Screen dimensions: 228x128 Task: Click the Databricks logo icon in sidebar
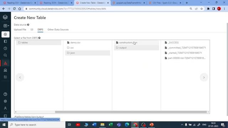pyautogui.click(x=5, y=17)
